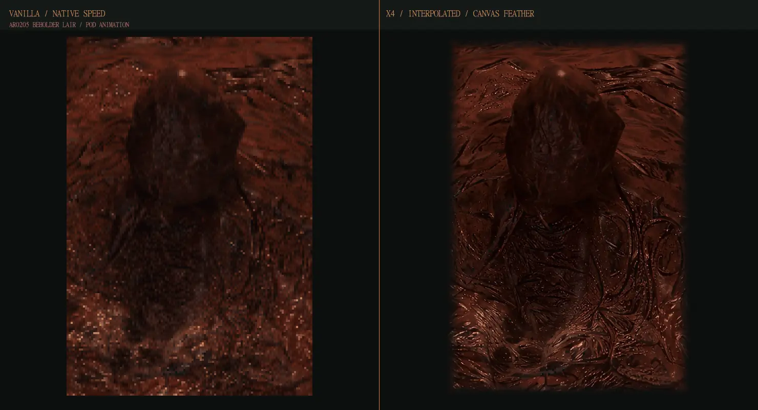Click the "AR0205 BEHOLDER LAIR / POD ANIMATION" caption
Viewport: 758px width, 410px height.
[69, 25]
